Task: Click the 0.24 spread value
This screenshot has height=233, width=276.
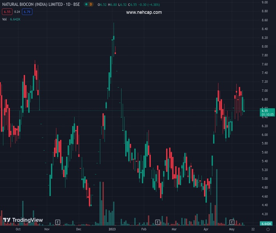Action: pos(17,12)
